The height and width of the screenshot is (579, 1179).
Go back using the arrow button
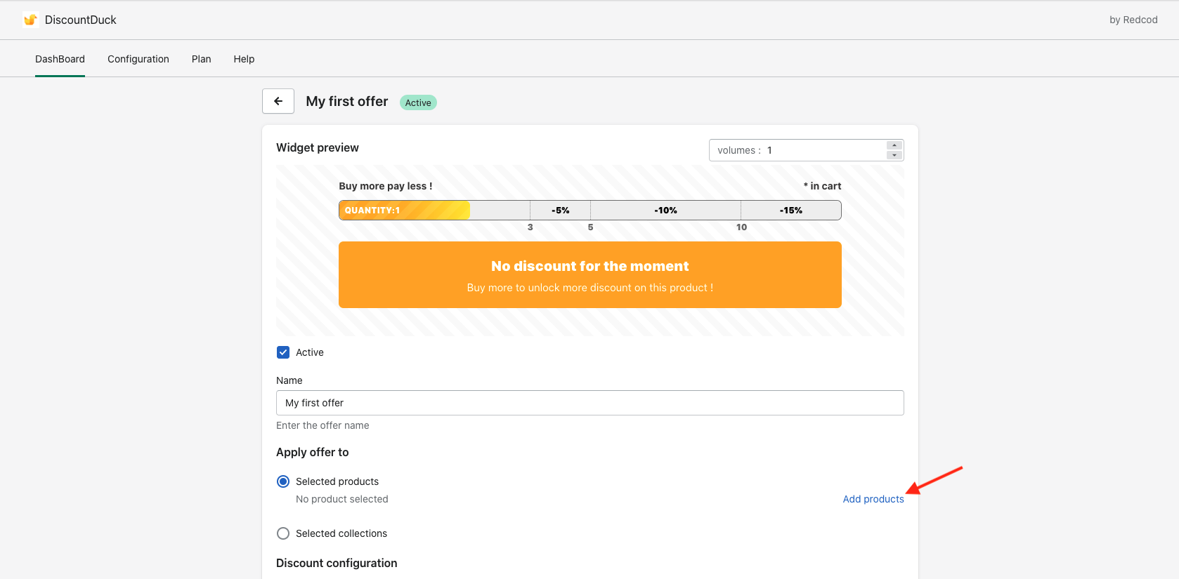(278, 101)
